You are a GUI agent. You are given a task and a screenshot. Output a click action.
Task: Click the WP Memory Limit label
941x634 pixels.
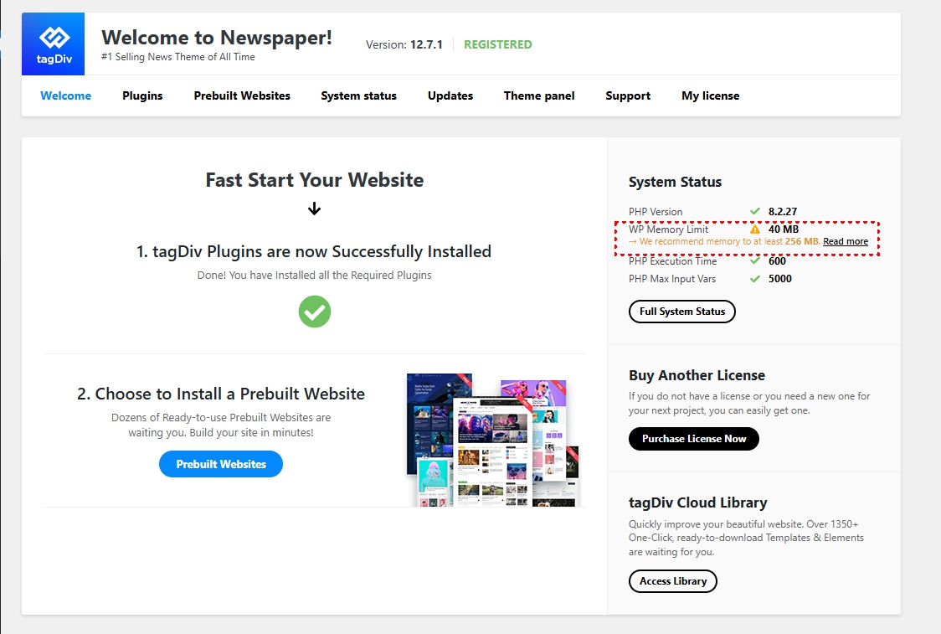669,229
